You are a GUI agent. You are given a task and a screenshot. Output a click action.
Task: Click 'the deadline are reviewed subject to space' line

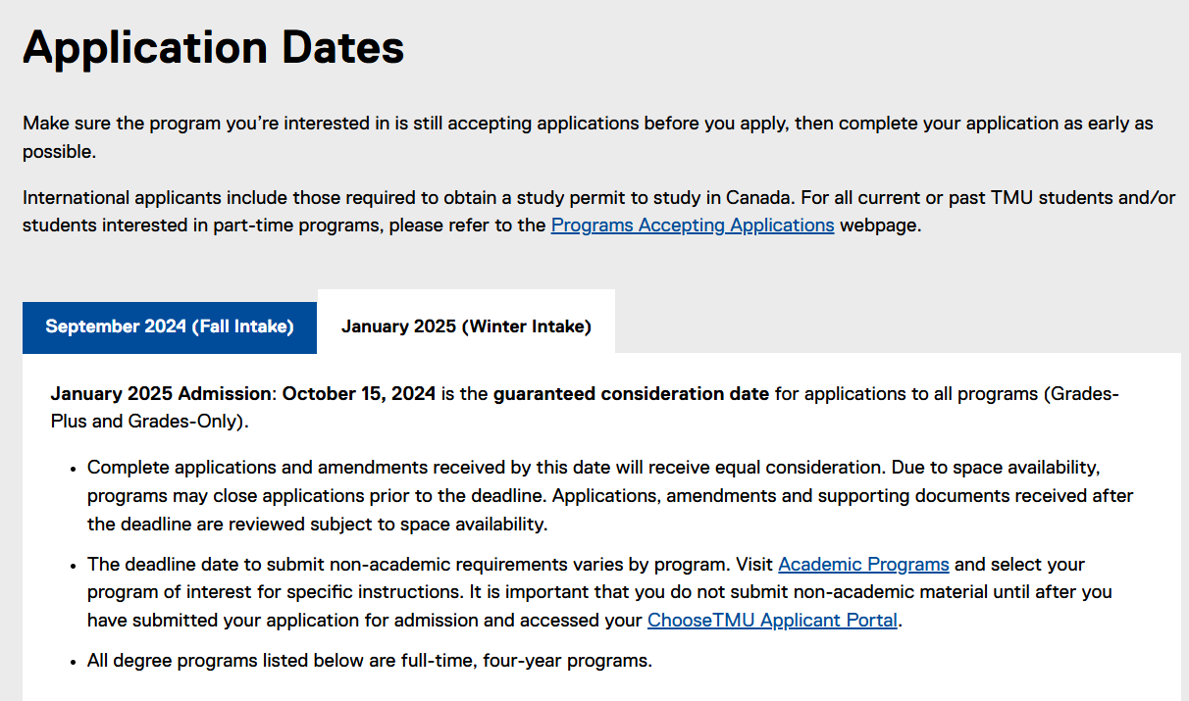point(317,524)
